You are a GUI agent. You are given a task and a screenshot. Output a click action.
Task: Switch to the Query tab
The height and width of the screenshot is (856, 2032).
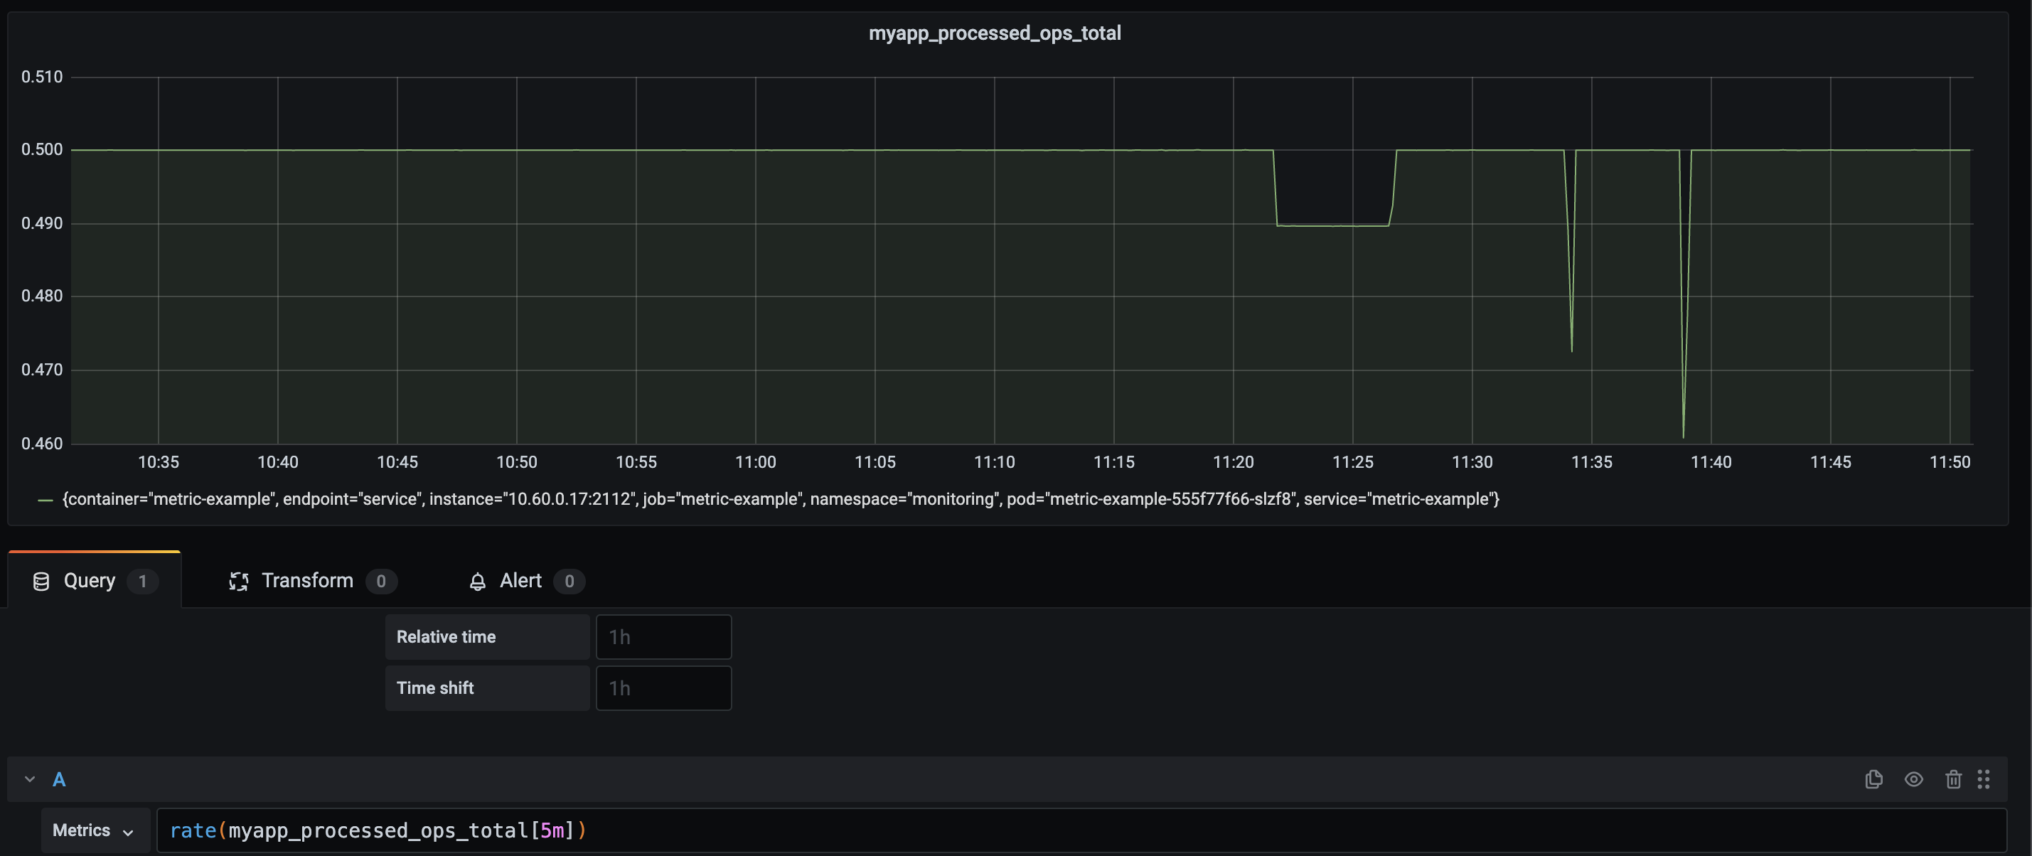coord(95,581)
